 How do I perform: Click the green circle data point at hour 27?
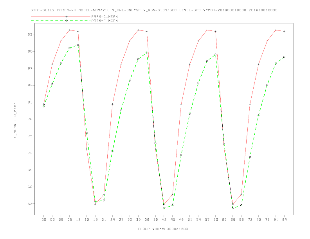121,111
